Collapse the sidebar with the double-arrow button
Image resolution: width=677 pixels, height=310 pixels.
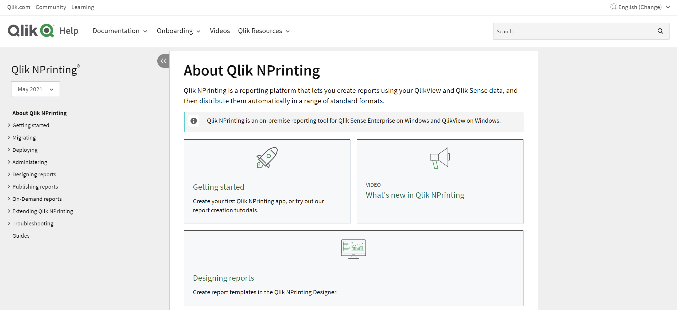coord(163,61)
